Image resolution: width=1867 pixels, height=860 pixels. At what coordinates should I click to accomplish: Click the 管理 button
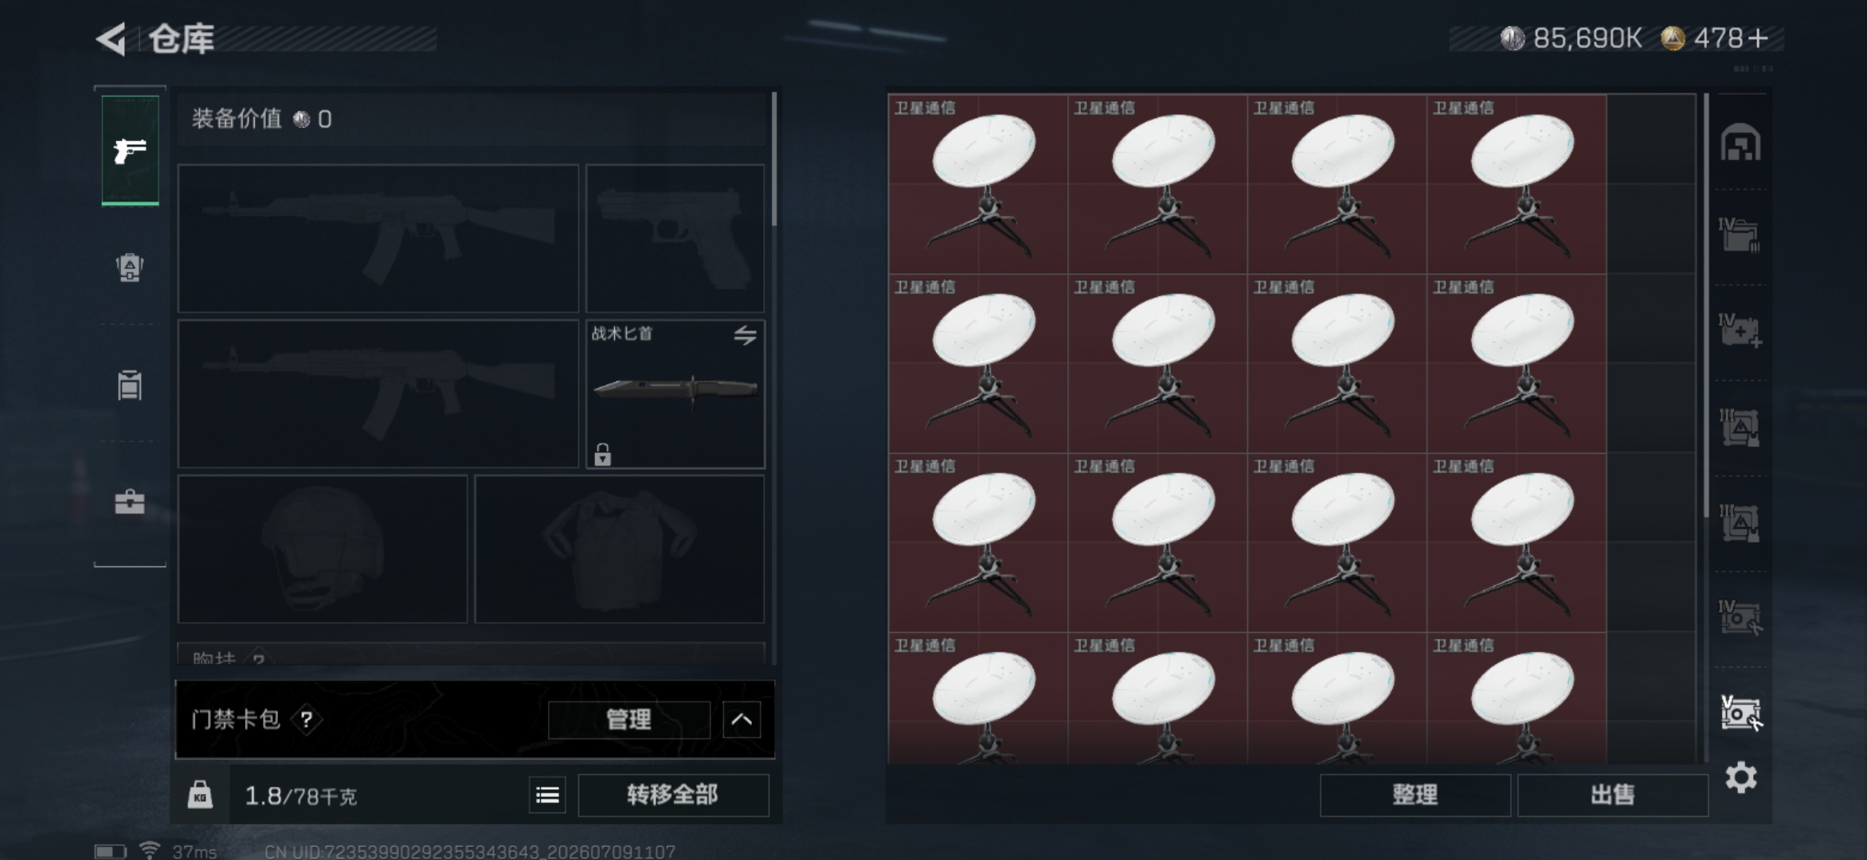629,720
